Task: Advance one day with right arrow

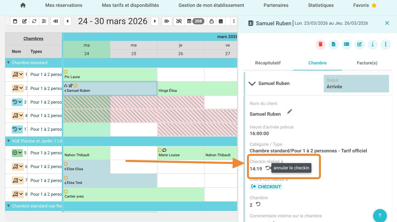Action: 155,21
